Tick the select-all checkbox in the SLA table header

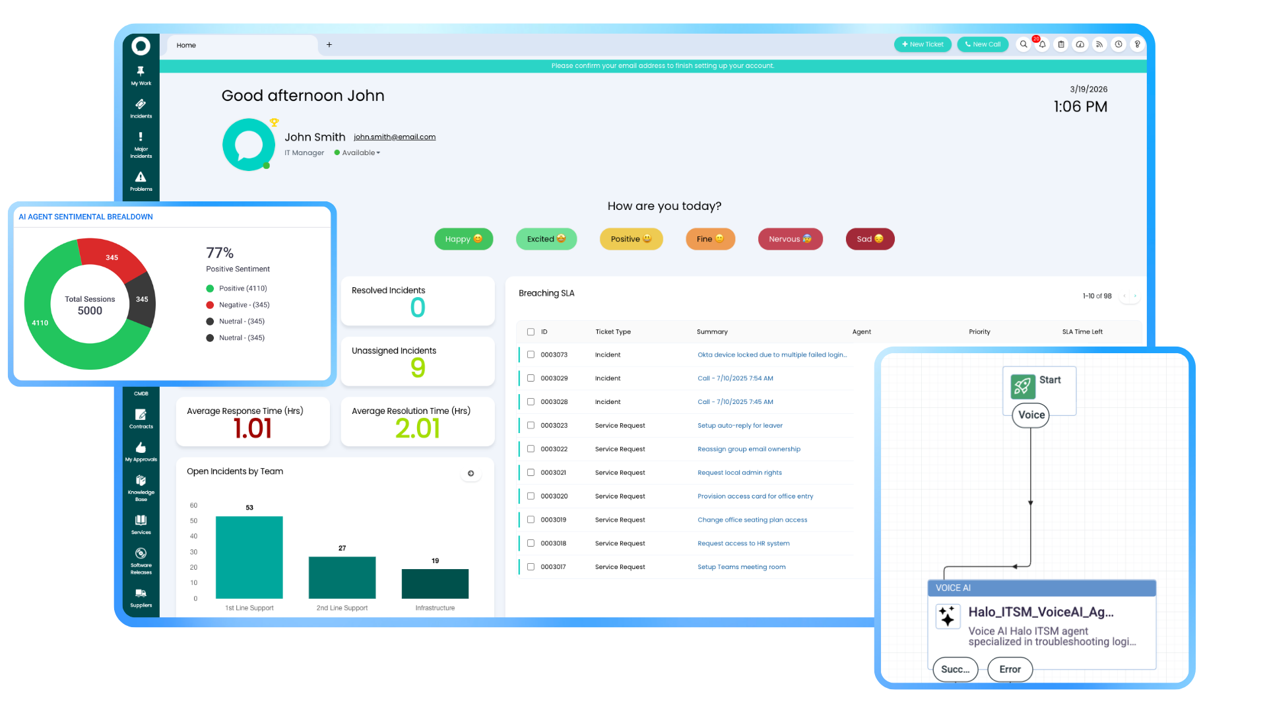click(x=531, y=332)
